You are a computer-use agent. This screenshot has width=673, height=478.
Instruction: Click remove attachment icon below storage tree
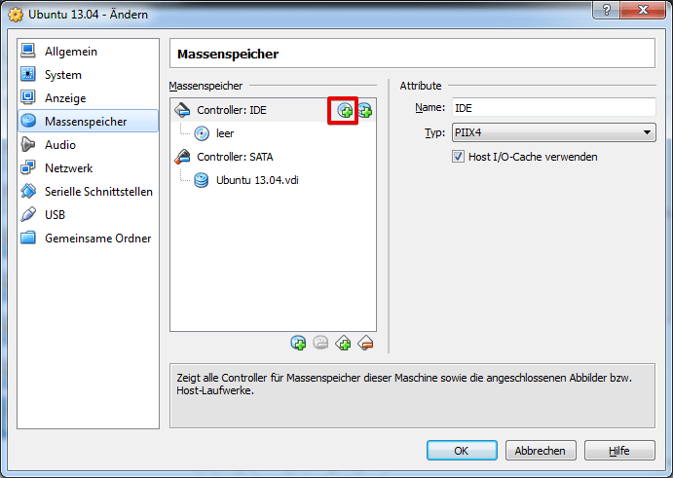point(320,343)
